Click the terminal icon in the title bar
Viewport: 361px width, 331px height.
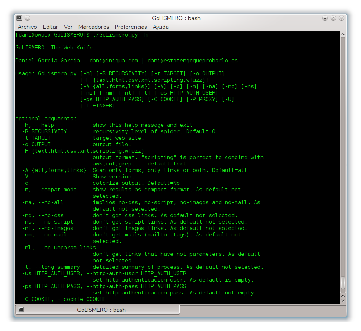point(20,18)
